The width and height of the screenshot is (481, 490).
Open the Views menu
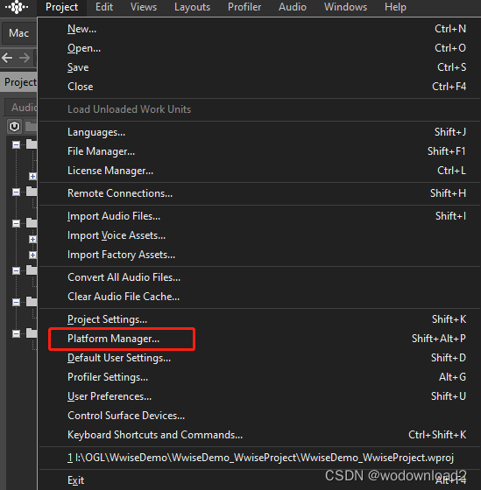tap(144, 7)
